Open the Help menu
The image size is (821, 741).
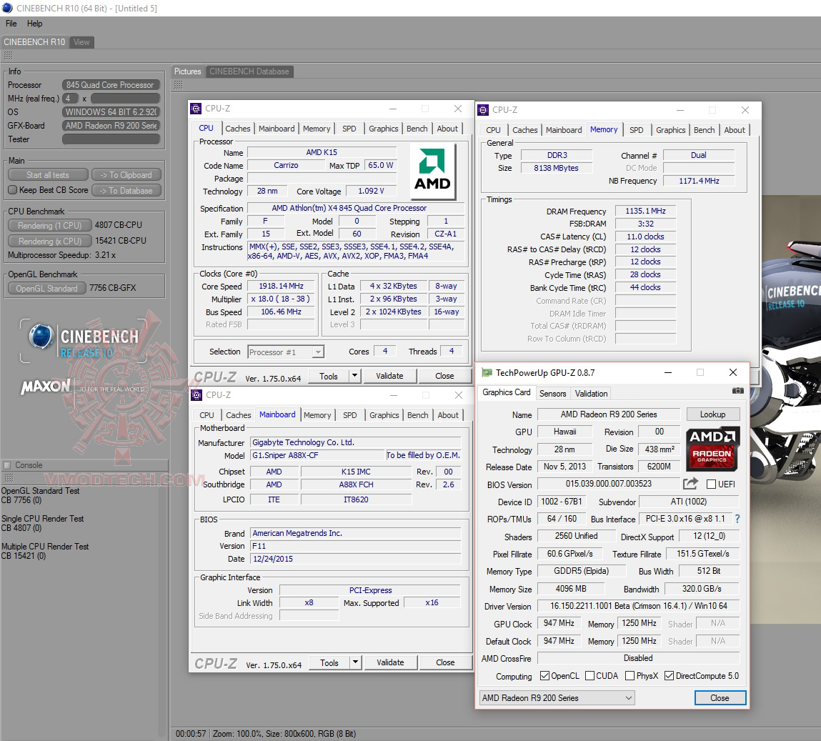tap(34, 24)
